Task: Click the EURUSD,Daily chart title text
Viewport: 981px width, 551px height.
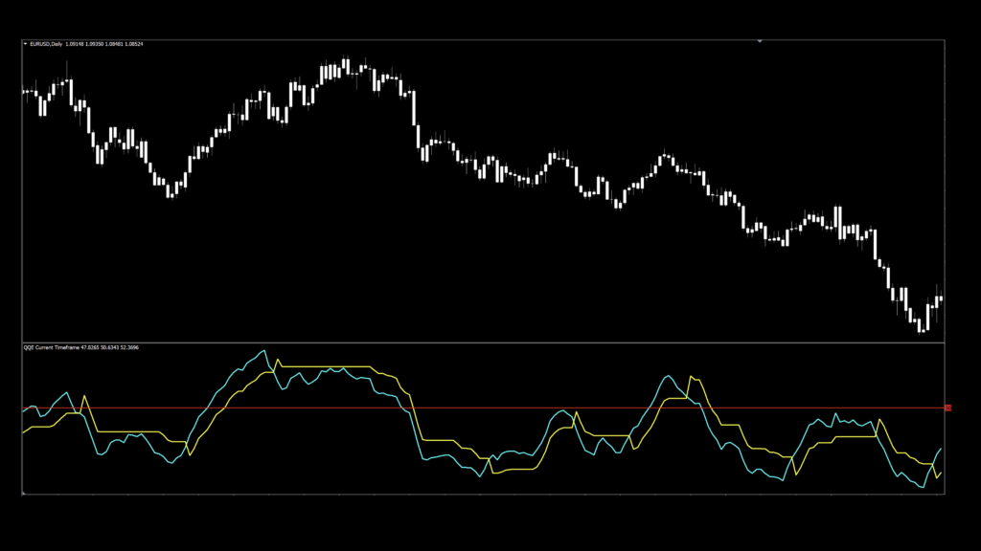Action: [47, 43]
